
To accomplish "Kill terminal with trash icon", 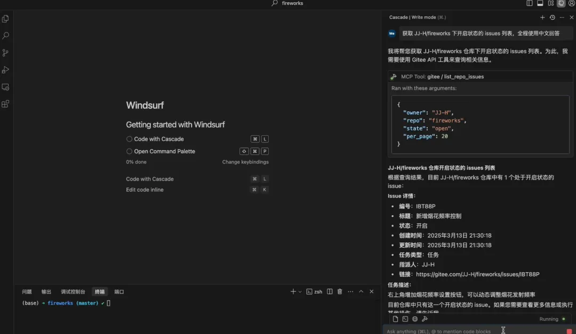I will click(340, 292).
